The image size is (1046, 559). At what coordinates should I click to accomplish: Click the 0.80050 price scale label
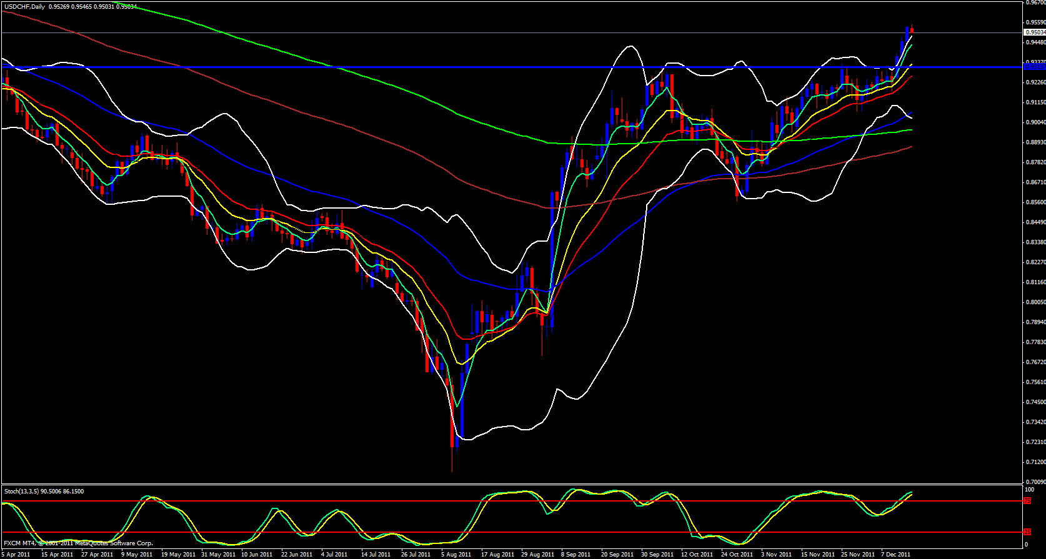pyautogui.click(x=1035, y=302)
